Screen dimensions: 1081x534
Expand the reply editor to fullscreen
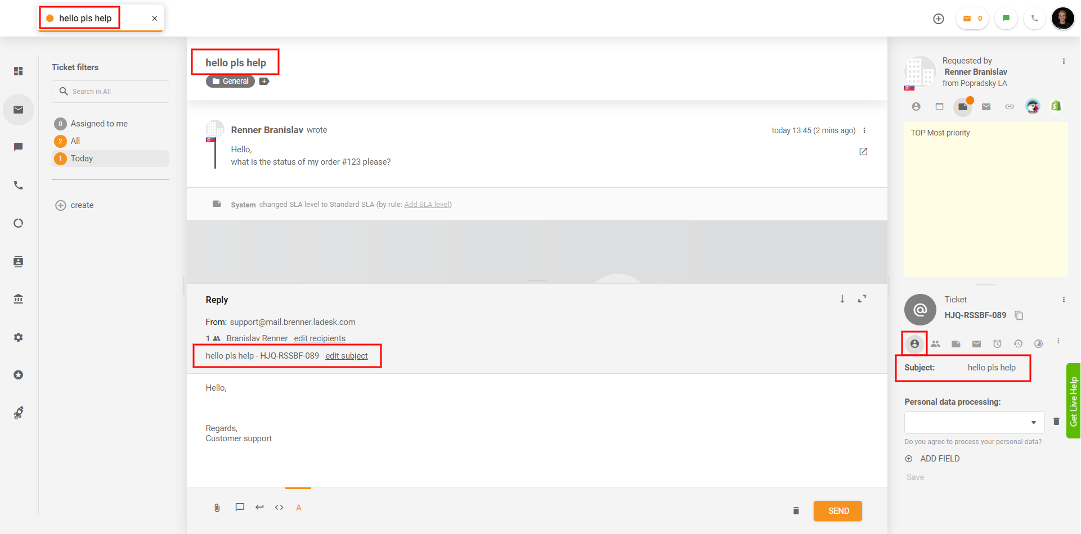[x=862, y=299]
